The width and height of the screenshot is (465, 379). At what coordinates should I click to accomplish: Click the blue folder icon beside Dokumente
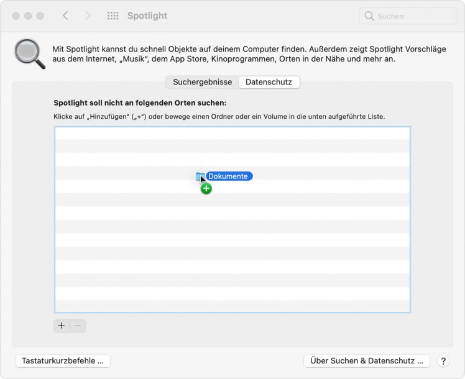(200, 176)
